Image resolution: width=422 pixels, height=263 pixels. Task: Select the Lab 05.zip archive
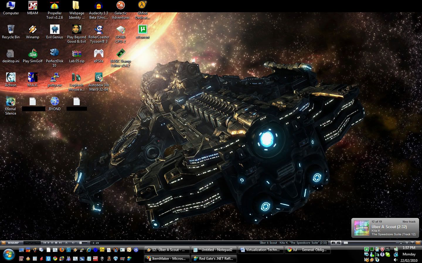point(76,56)
